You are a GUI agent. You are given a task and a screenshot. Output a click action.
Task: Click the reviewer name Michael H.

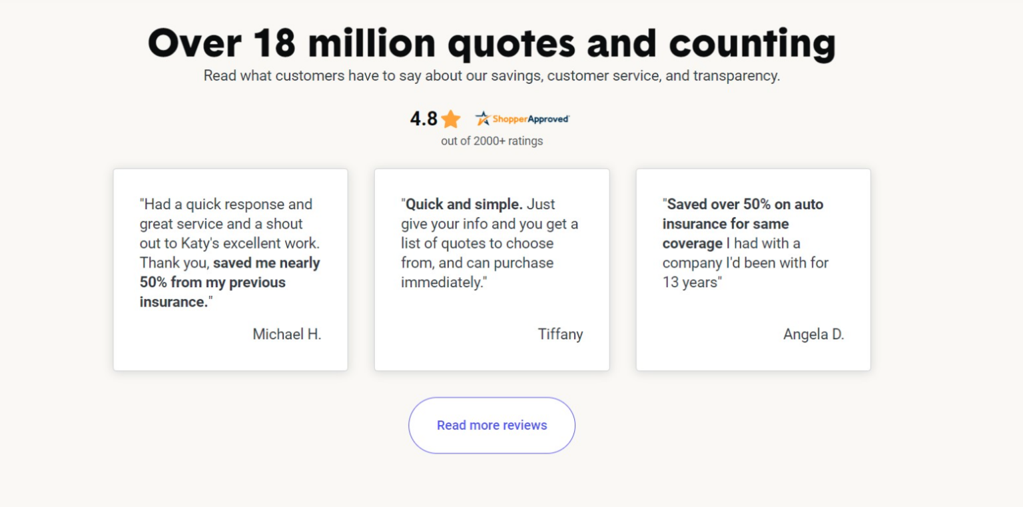[286, 334]
